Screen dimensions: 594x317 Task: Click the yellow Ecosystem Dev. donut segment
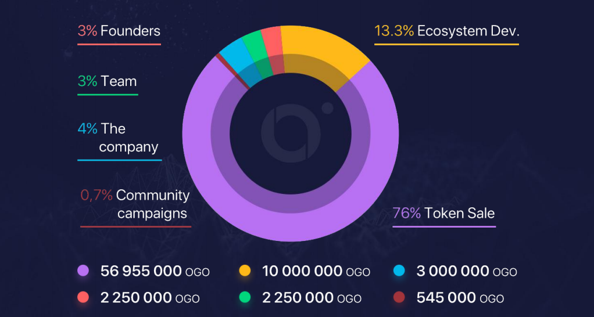coord(325,52)
